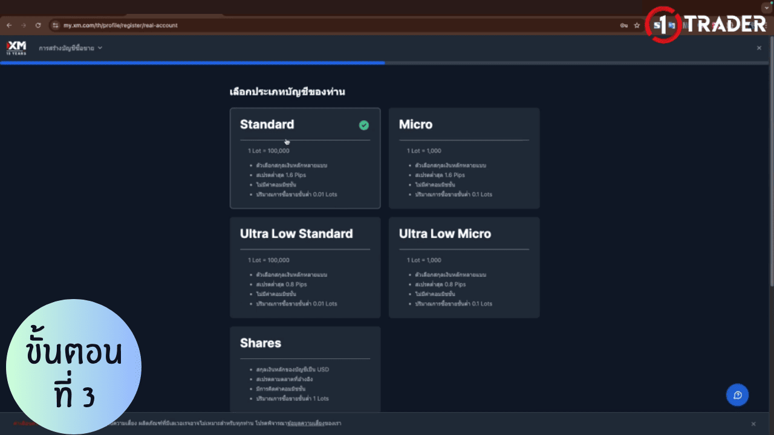Viewport: 774px width, 435px height.
Task: Bookmark this page with the star icon
Action: click(637, 25)
